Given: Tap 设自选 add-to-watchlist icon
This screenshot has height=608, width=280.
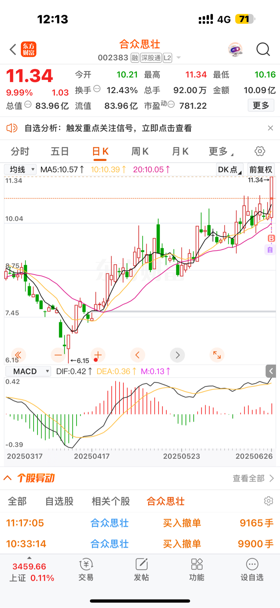Looking at the screenshot, I should pos(252,570).
